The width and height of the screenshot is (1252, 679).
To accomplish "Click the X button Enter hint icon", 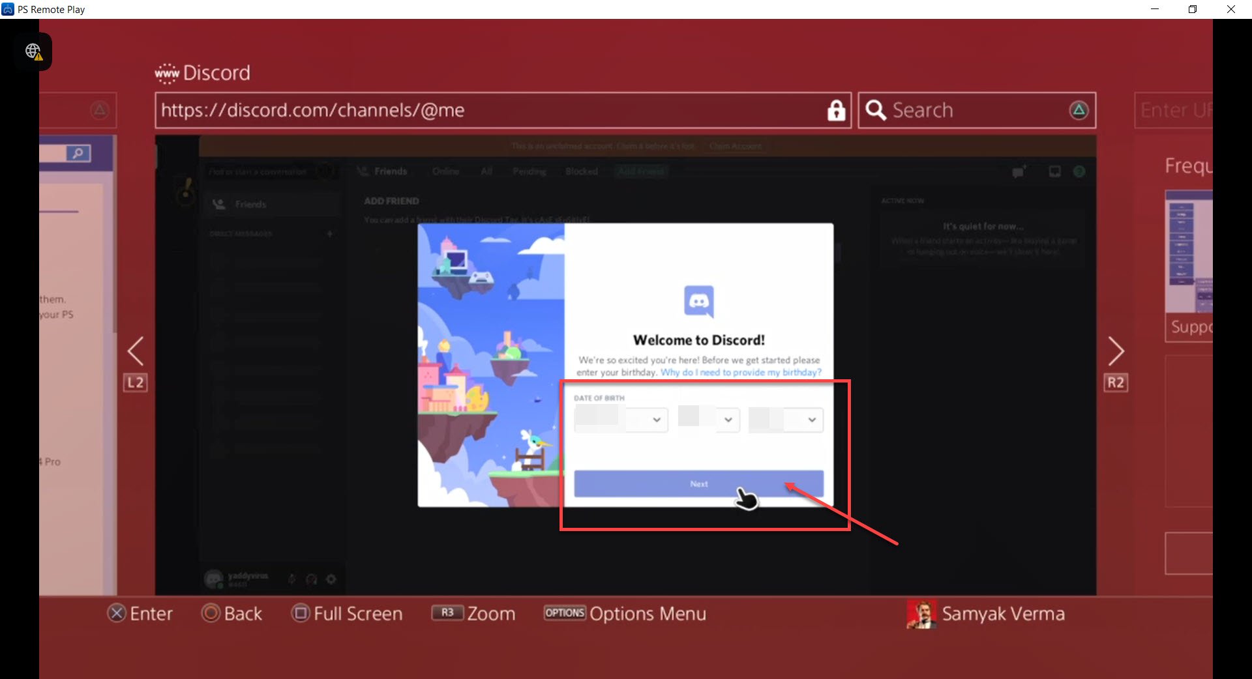I will 117,613.
